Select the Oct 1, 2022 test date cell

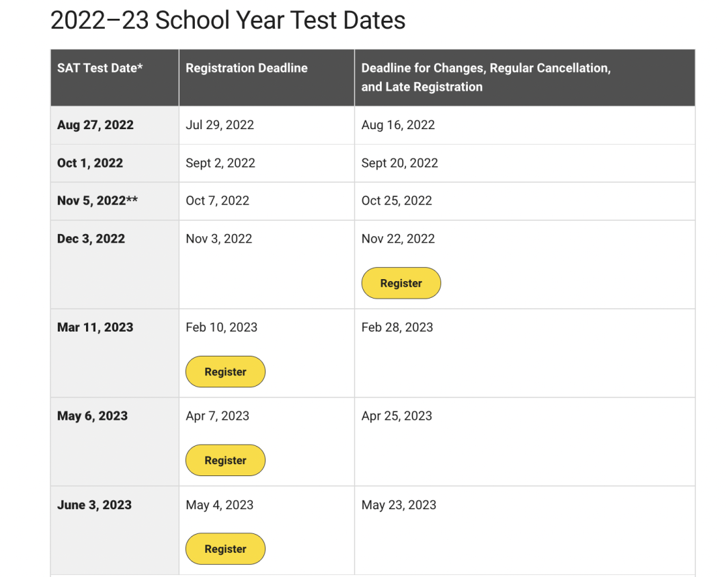(115, 163)
